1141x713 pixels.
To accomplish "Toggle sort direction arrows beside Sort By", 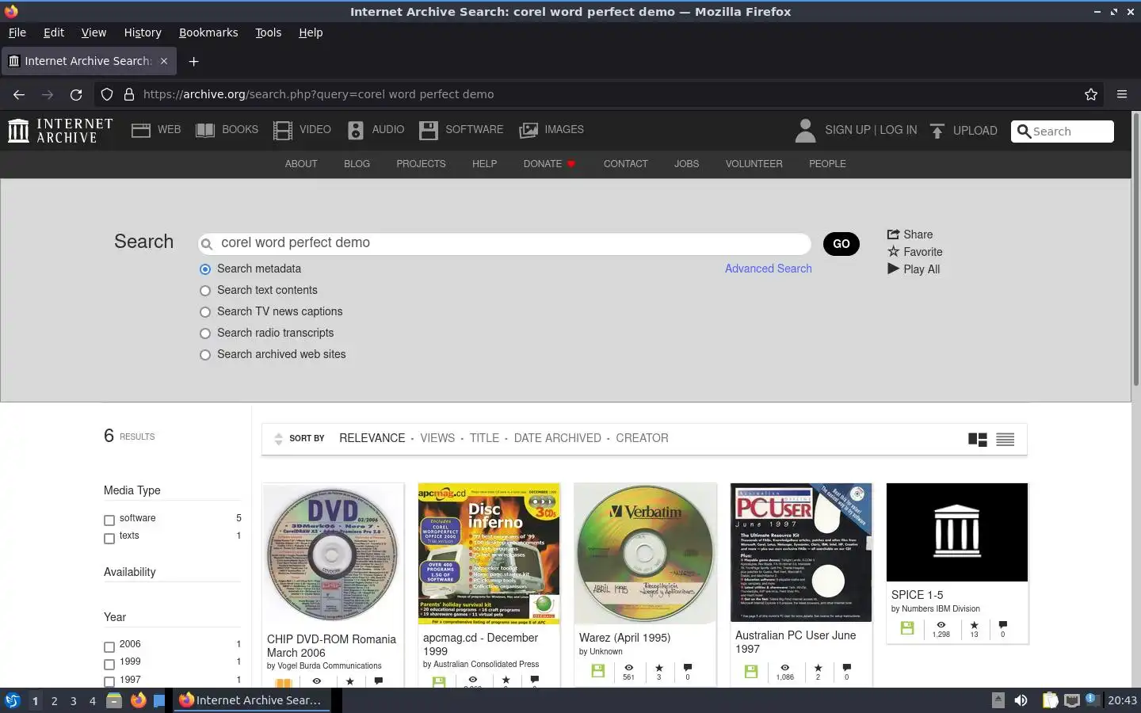I will click(x=278, y=439).
